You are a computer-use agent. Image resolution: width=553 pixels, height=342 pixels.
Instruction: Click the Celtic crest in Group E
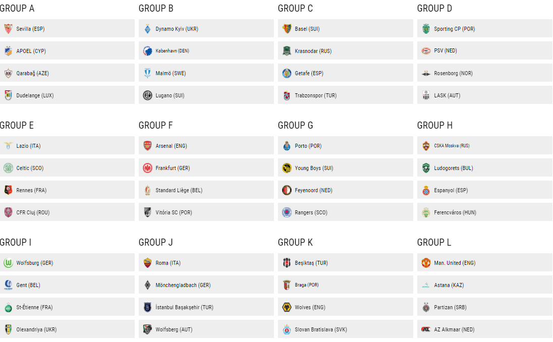pos(8,168)
